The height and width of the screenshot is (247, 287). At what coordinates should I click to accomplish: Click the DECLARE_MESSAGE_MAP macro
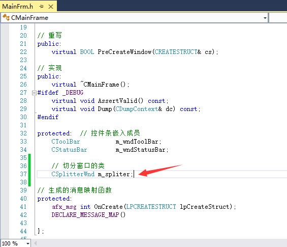(x=85, y=215)
